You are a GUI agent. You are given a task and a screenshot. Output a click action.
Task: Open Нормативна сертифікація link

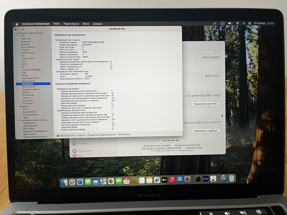tap(187, 145)
